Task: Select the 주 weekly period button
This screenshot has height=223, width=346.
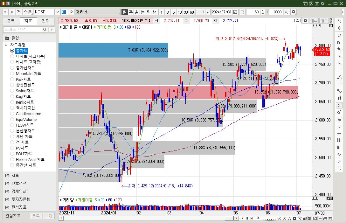Action: pos(131,12)
